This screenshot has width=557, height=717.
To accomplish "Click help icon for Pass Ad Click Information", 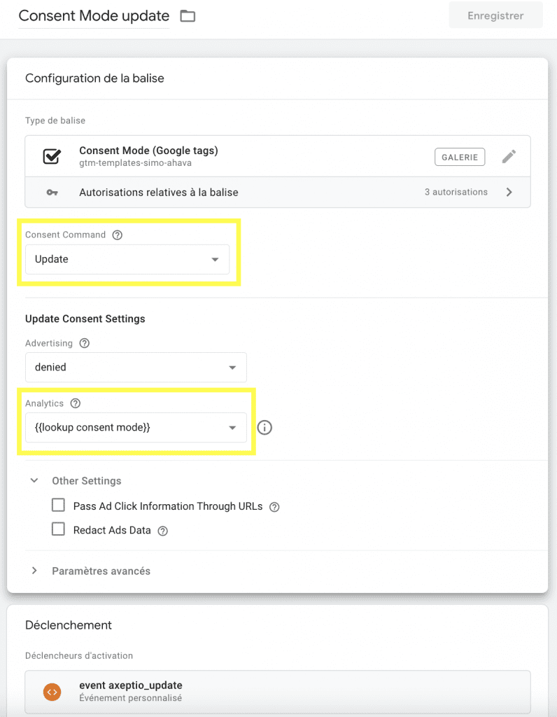I will tap(274, 506).
